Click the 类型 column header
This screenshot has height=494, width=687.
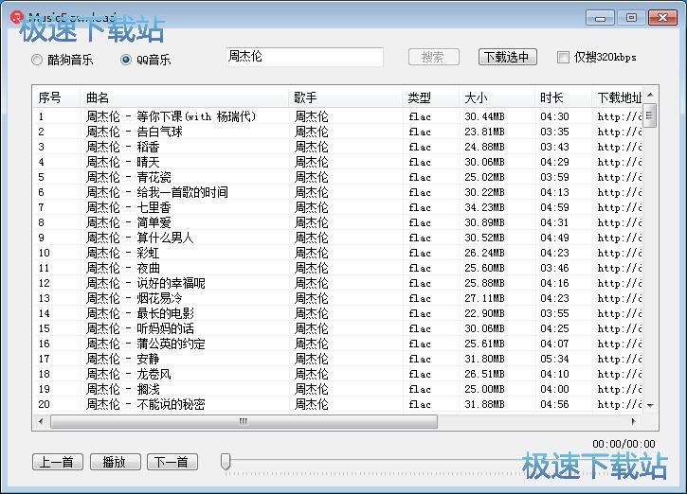431,97
